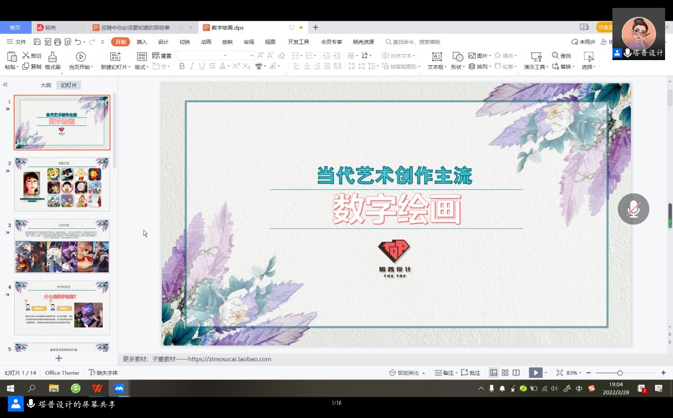The image size is (673, 418).
Task: Open the Presentation Tools (演示工具) icon
Action: coord(536,57)
